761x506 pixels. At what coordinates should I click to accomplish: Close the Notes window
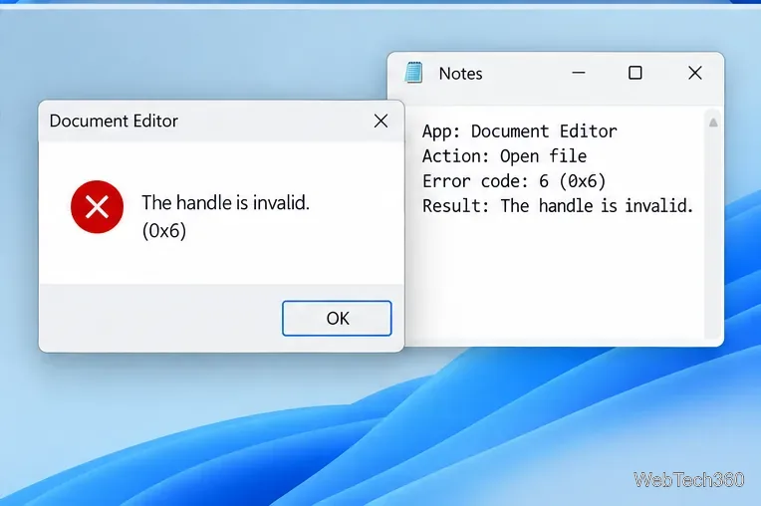click(695, 73)
